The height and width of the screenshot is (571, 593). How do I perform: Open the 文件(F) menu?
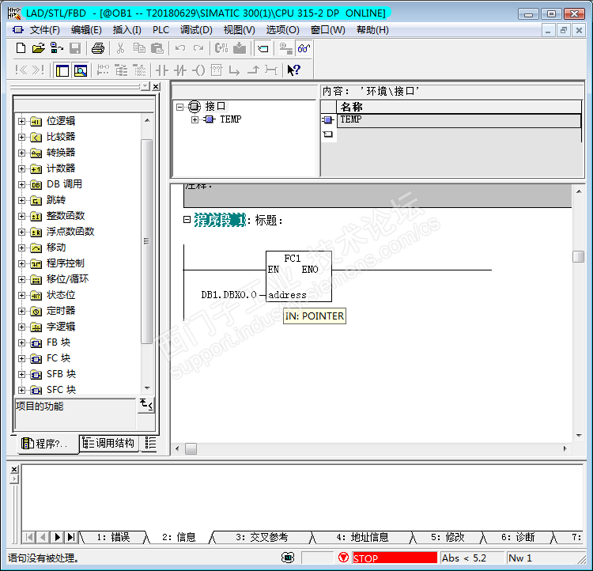[44, 30]
